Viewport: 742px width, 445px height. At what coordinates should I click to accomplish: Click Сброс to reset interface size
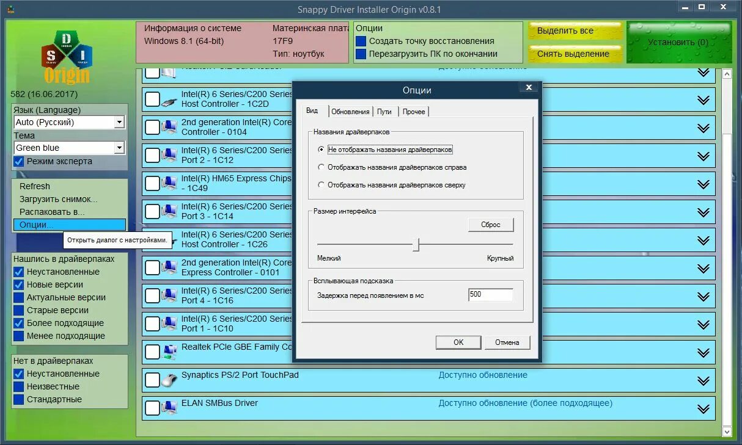491,225
